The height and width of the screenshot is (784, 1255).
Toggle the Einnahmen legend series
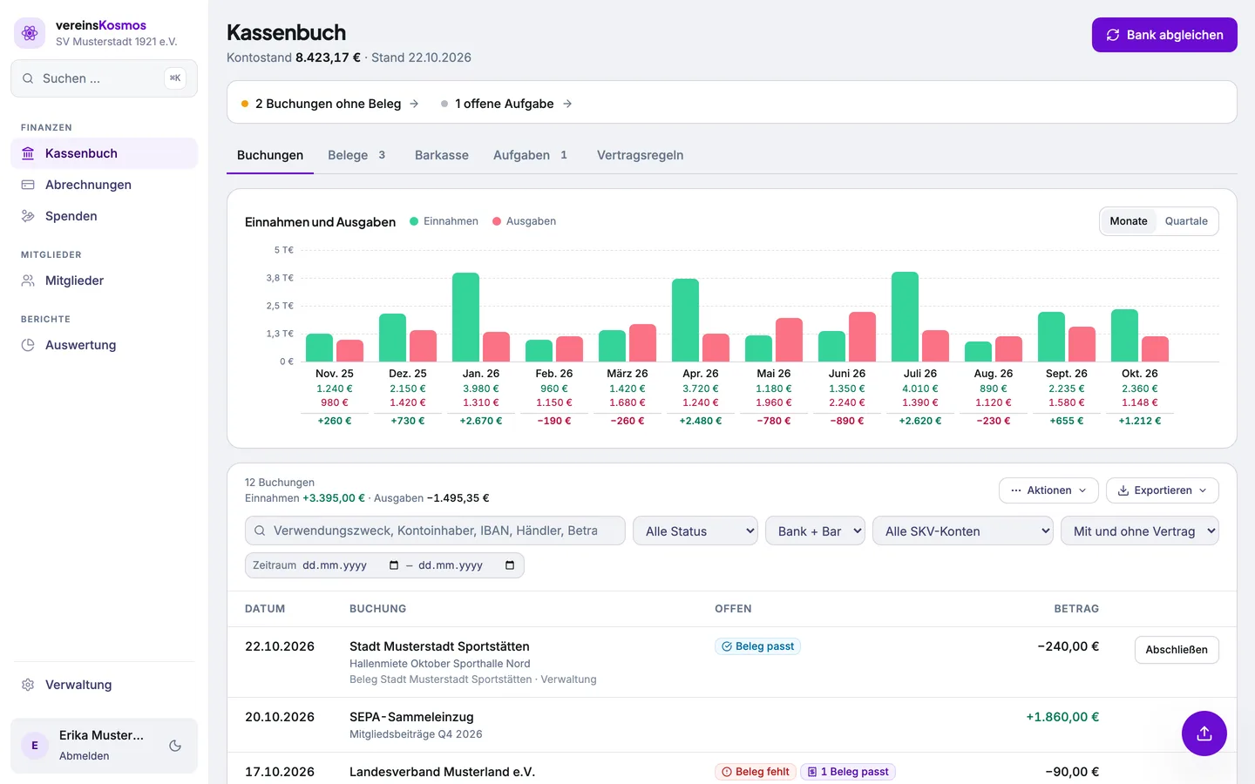444,221
